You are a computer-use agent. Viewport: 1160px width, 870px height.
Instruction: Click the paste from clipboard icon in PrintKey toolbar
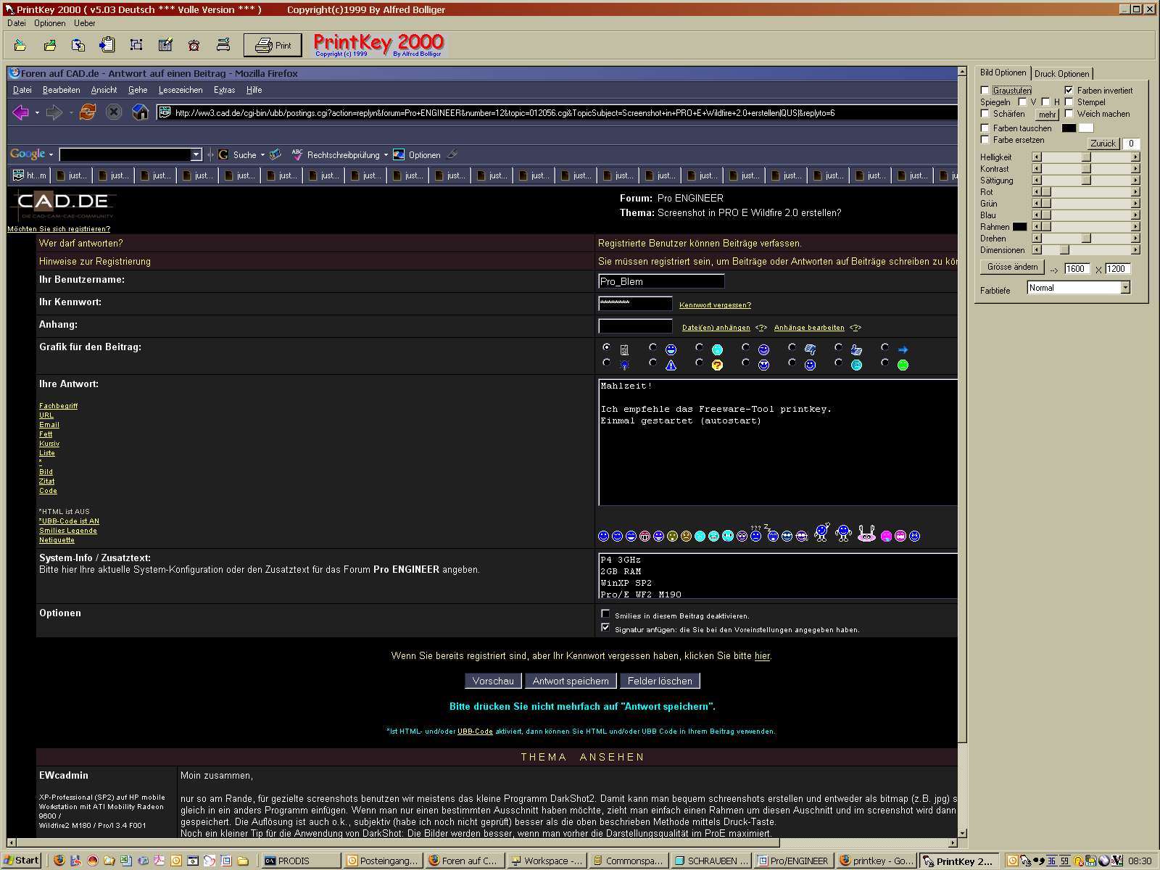point(107,45)
